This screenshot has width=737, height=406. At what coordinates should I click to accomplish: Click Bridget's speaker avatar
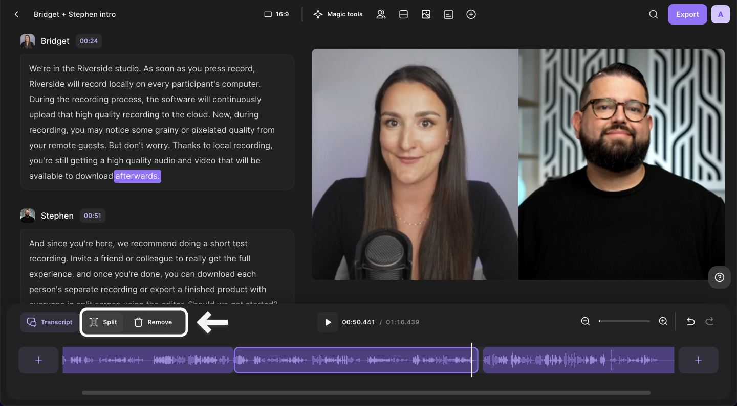pyautogui.click(x=28, y=41)
